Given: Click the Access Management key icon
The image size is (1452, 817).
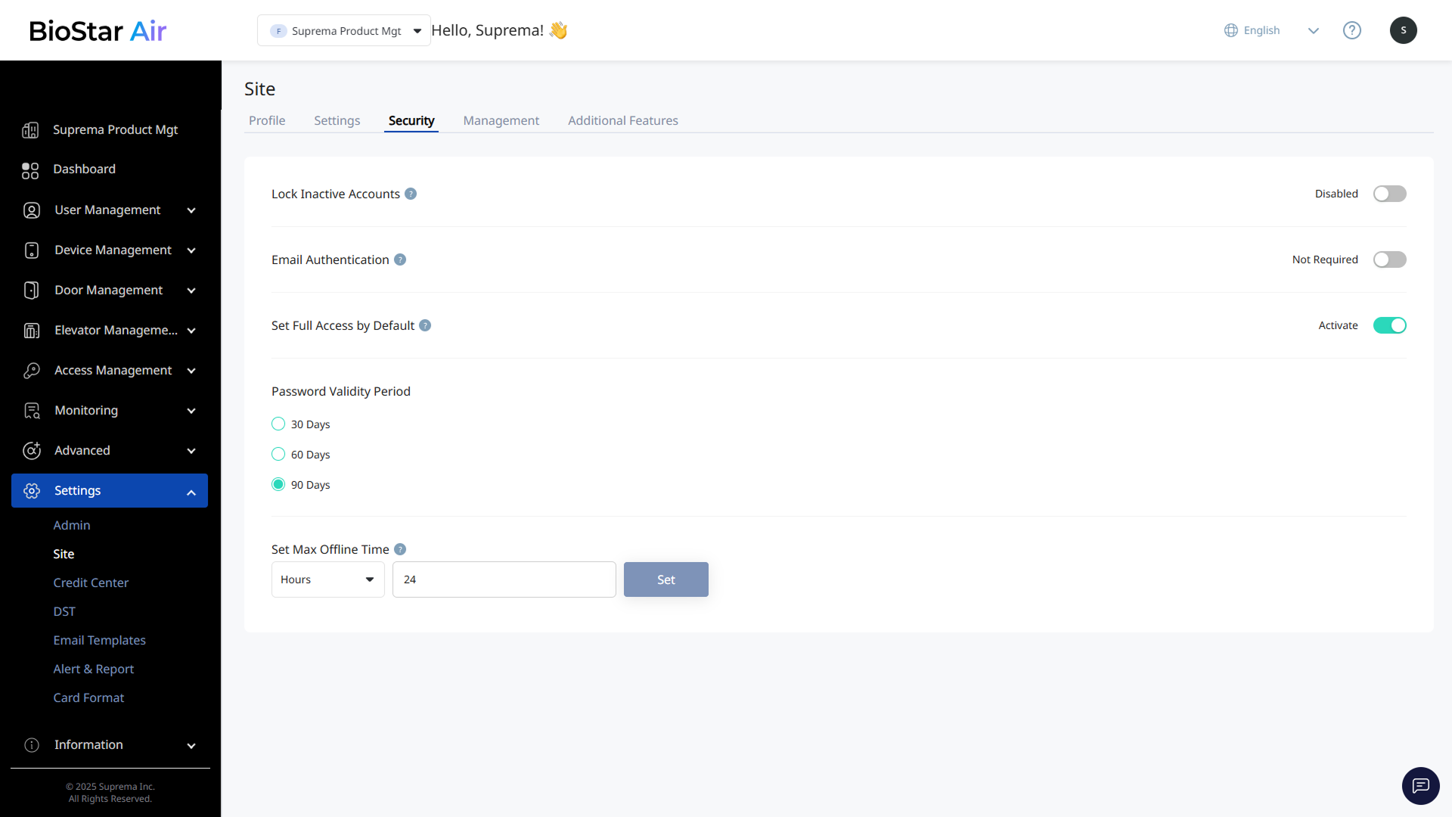Looking at the screenshot, I should click(x=31, y=371).
